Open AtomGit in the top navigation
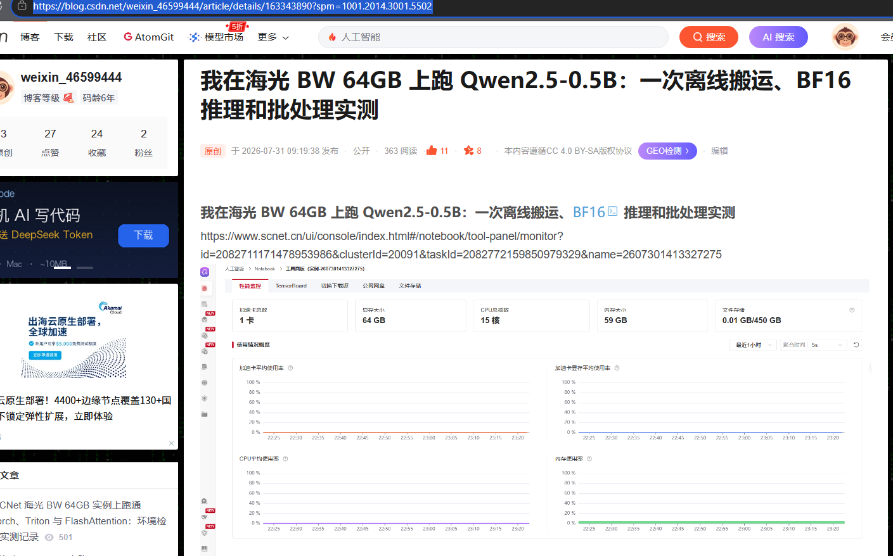This screenshot has width=893, height=556. pyautogui.click(x=149, y=37)
